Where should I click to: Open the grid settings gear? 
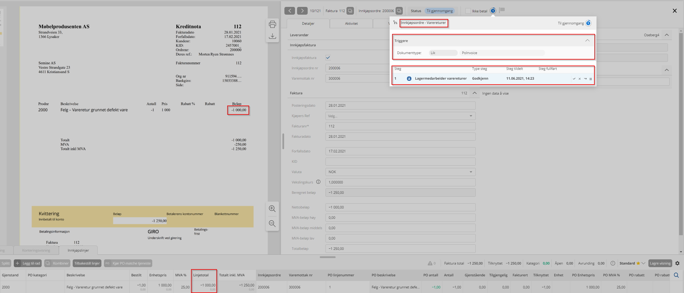677,263
